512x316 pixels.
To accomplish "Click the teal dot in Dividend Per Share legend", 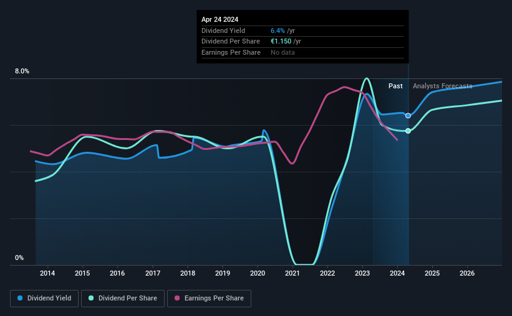I will point(91,298).
